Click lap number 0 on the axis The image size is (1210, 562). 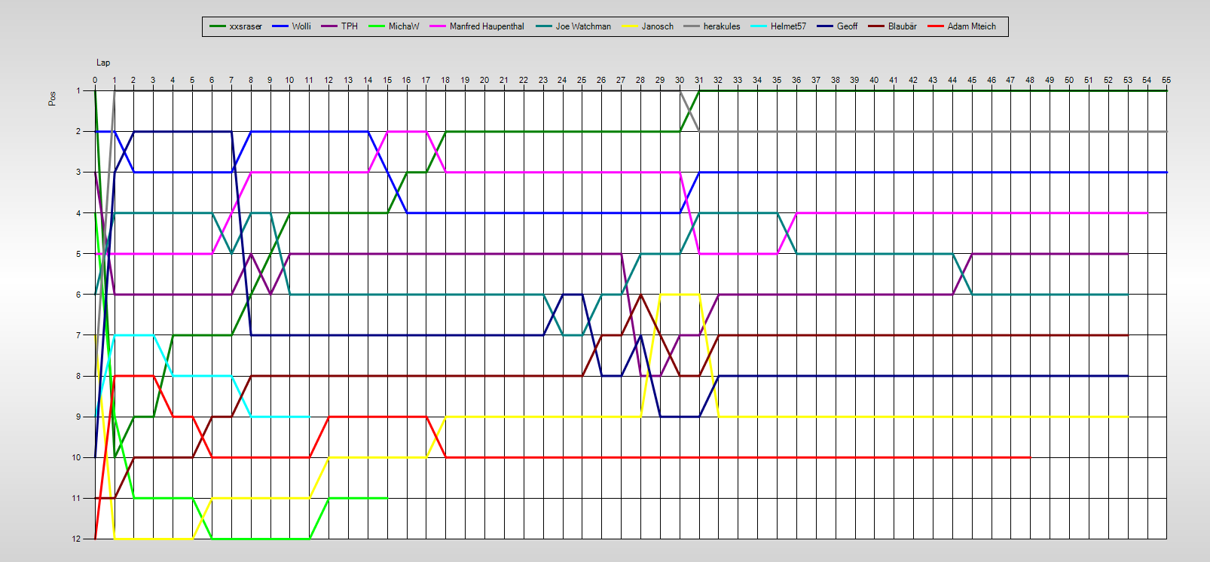pos(95,80)
